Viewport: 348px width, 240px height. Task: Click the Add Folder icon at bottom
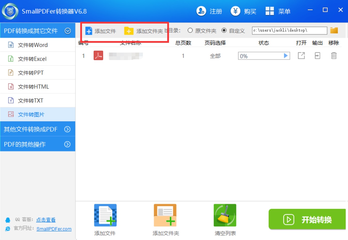(x=165, y=215)
